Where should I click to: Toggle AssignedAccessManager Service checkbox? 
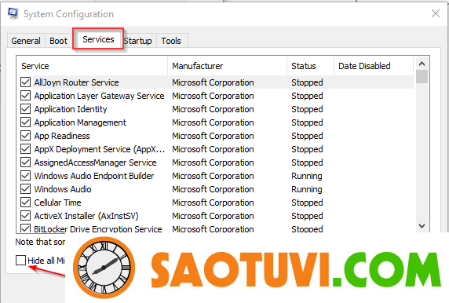tap(25, 162)
